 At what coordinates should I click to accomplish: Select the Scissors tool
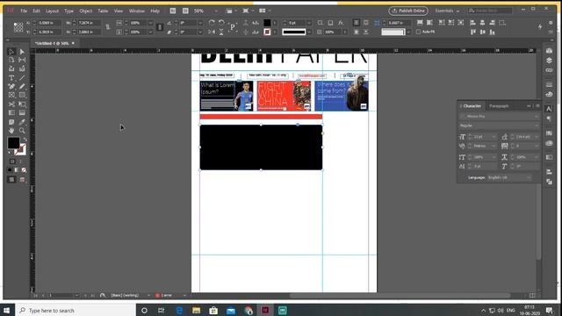point(11,104)
